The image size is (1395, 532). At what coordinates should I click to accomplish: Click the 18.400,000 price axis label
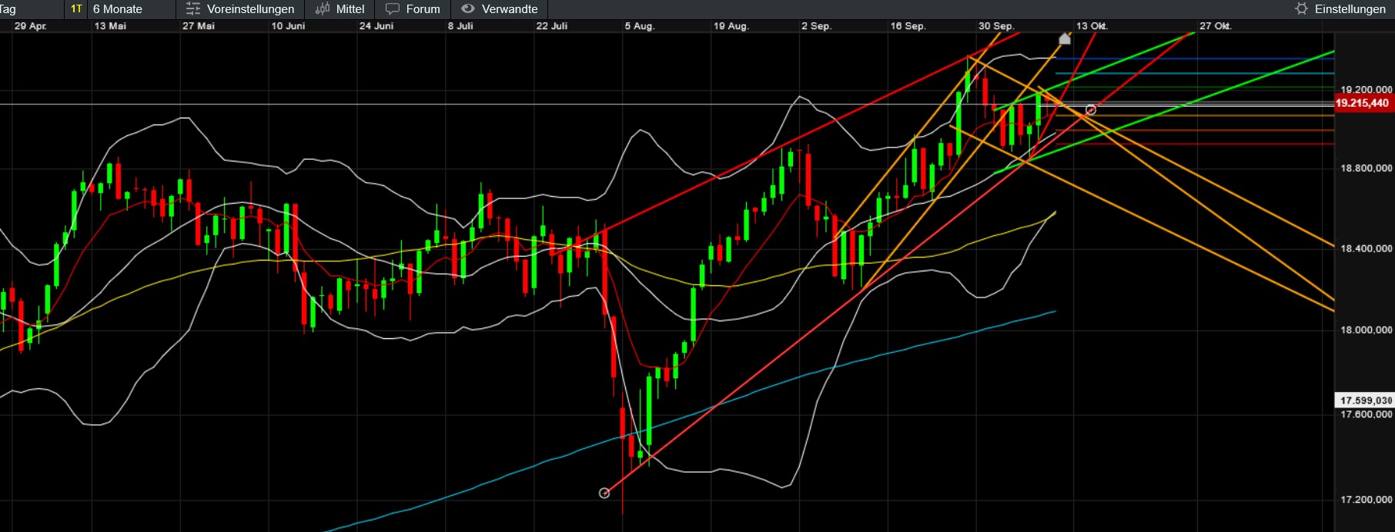pyautogui.click(x=1367, y=249)
